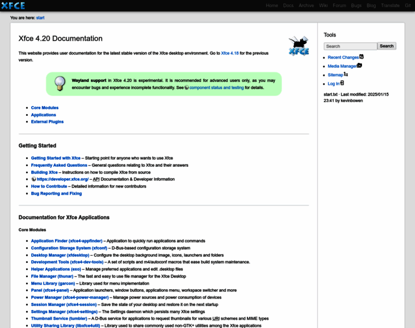
Task: Open component status and testing link
Action: pos(216,87)
